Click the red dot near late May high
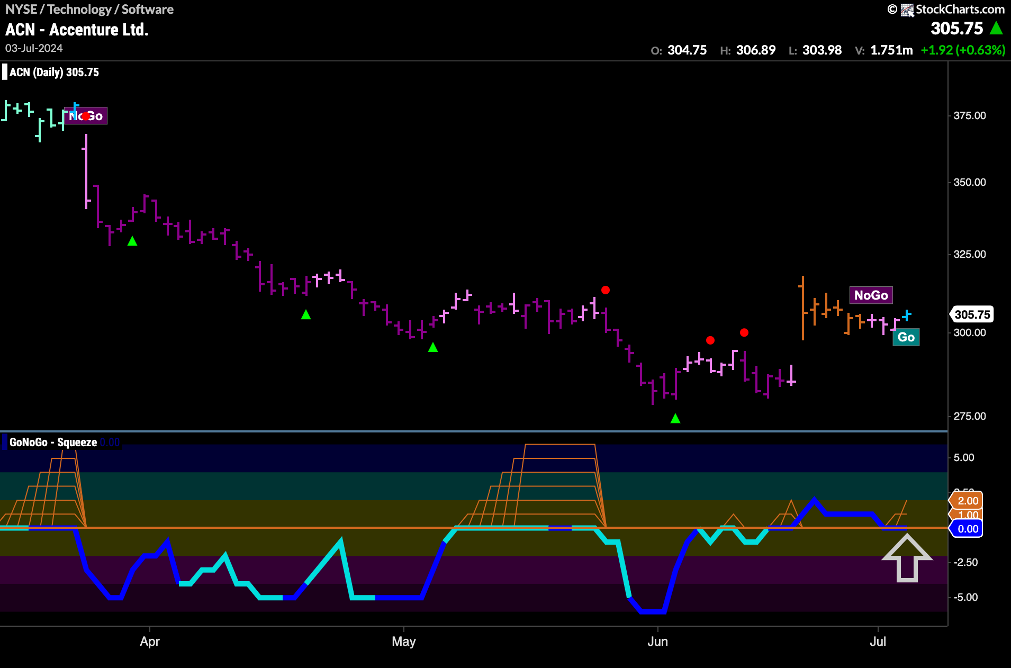This screenshot has height=668, width=1011. click(606, 290)
